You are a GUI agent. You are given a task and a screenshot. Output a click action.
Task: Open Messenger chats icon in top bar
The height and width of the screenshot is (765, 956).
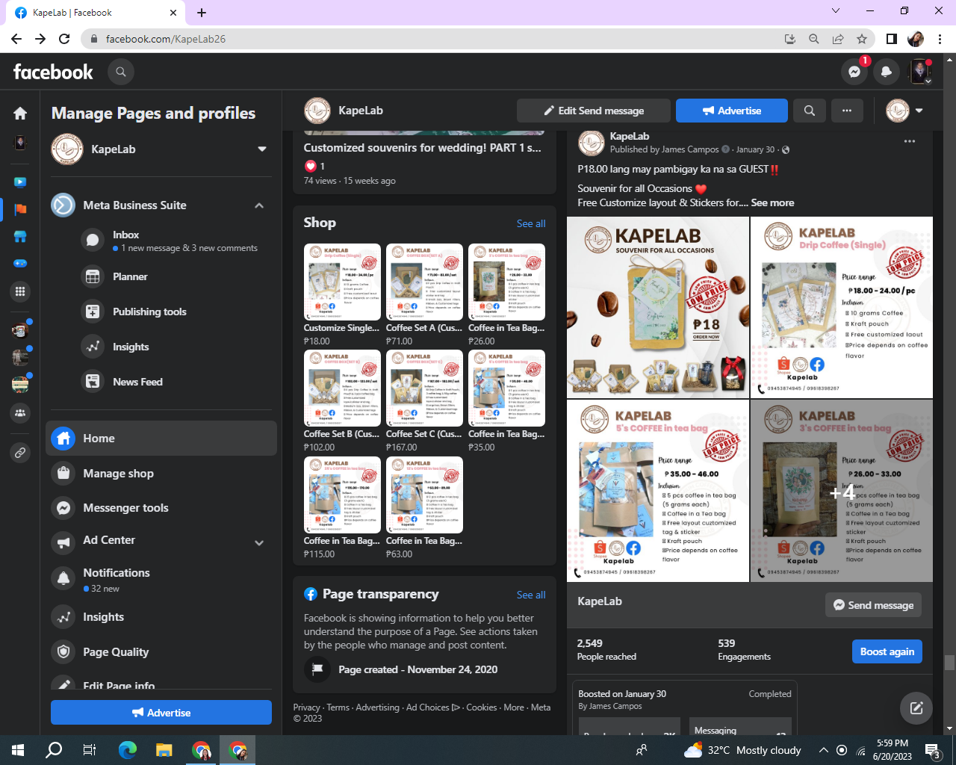click(x=854, y=72)
